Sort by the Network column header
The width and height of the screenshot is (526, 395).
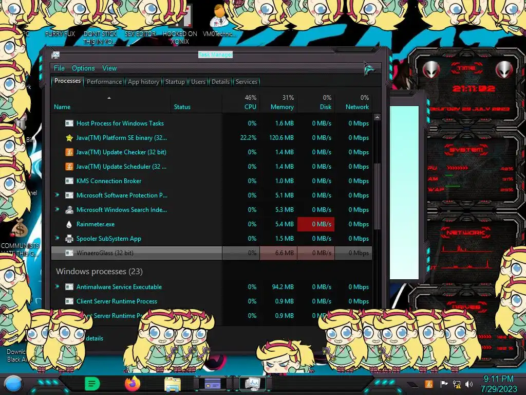tap(353, 103)
